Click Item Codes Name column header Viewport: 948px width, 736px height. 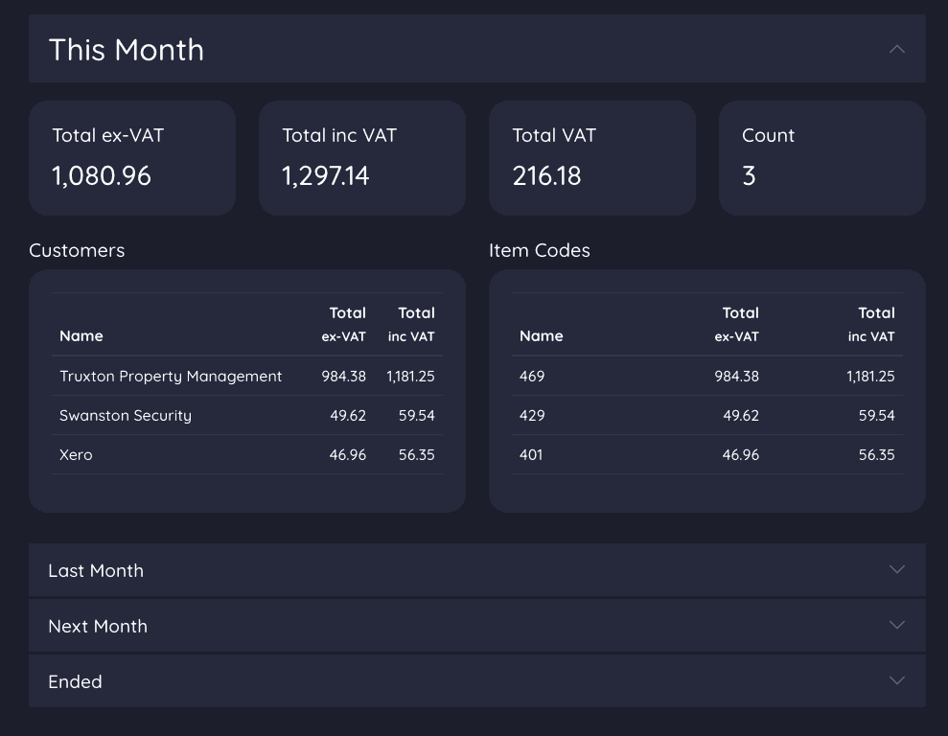click(542, 336)
